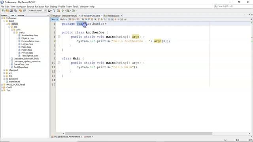
Task: Select manifest.mf file
Action: click(x=15, y=82)
